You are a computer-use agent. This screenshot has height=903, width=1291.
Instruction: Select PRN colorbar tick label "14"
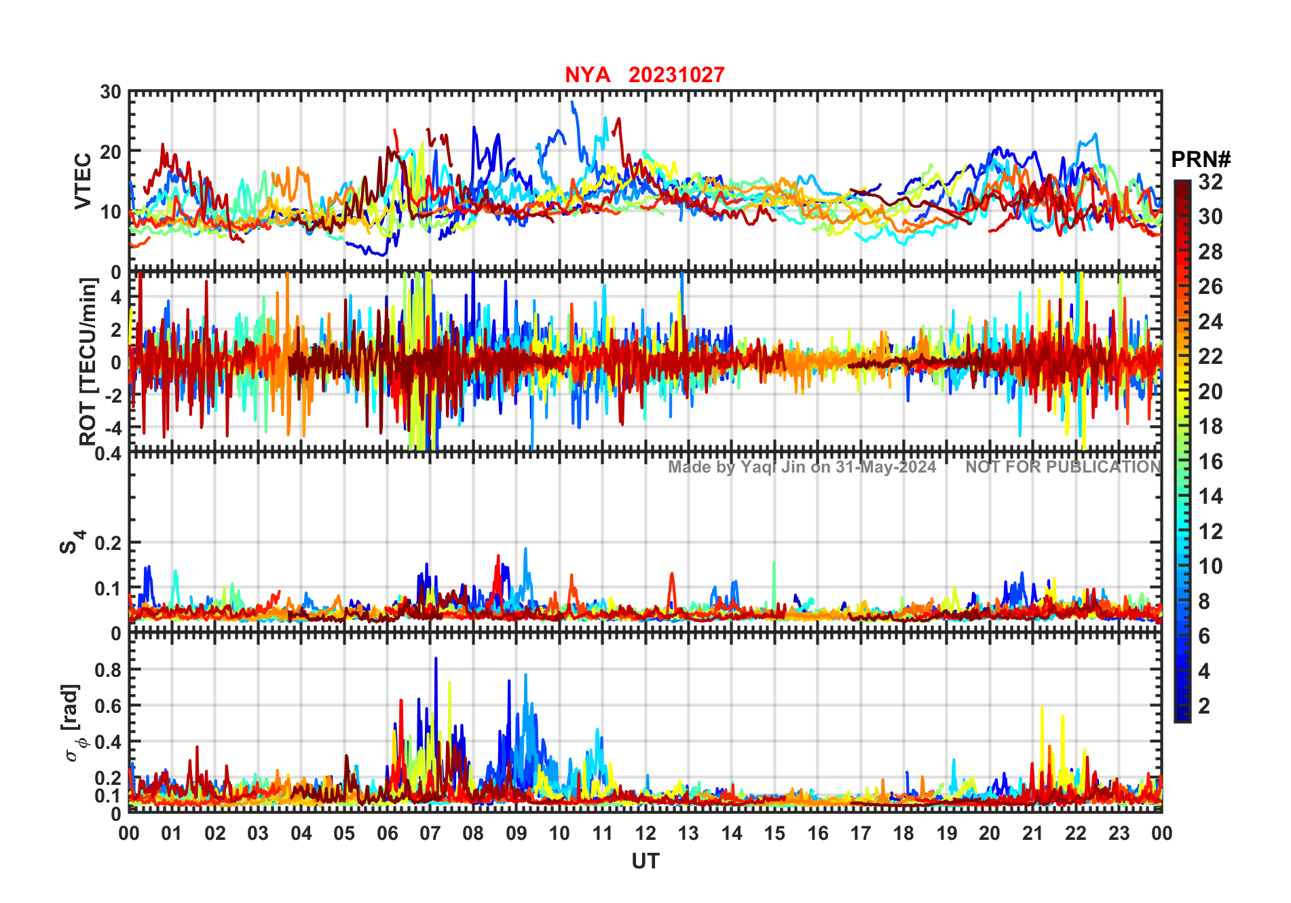click(x=1210, y=496)
